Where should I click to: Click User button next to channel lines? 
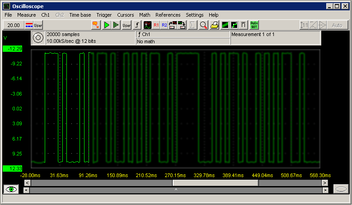coord(38,25)
